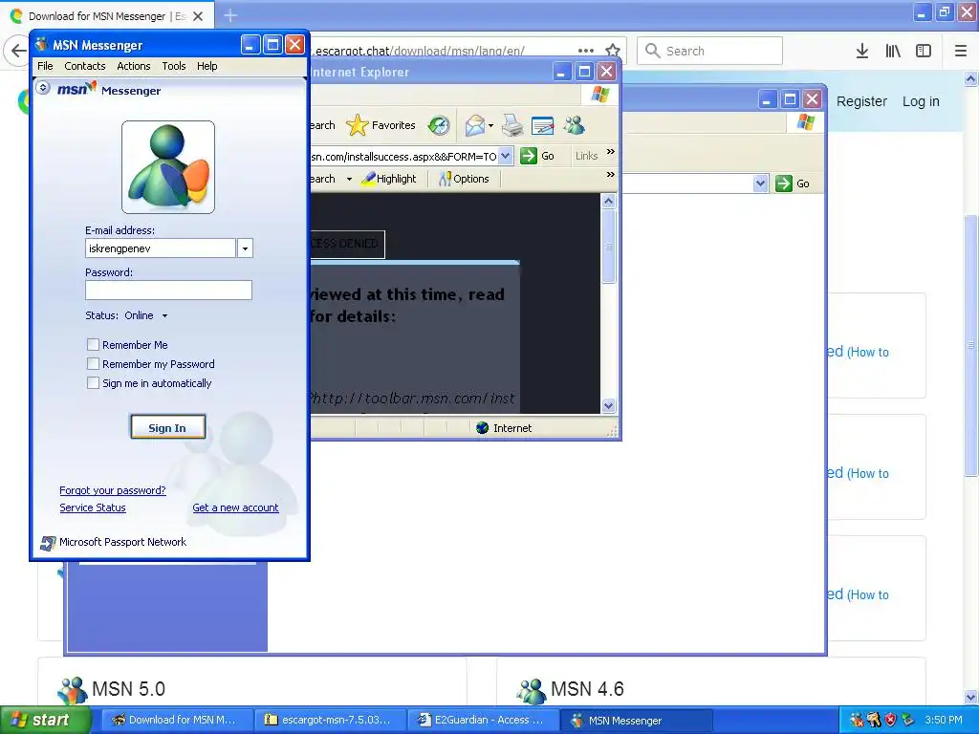
Task: Open Options in the MSN toolbar
Action: [464, 179]
